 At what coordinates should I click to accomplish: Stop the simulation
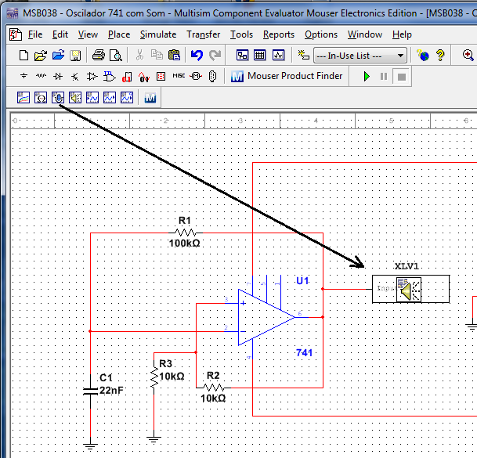(x=402, y=77)
